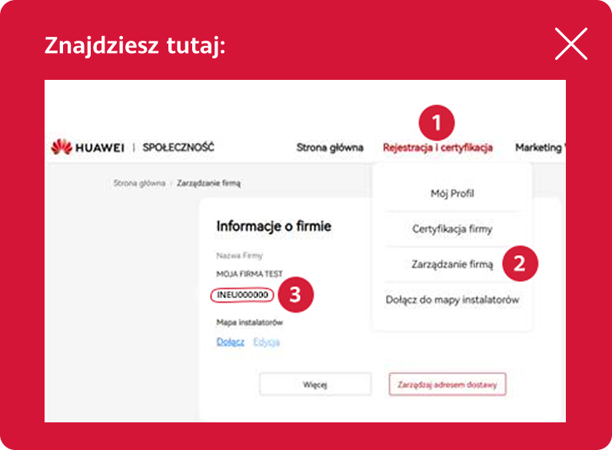This screenshot has width=612, height=450.
Task: Click the 'Strona główna' breadcrumb link
Action: (139, 184)
